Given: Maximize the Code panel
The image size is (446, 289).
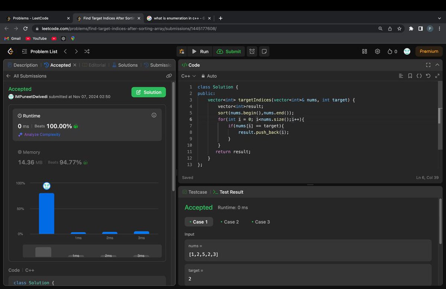Looking at the screenshot, I should (428, 65).
